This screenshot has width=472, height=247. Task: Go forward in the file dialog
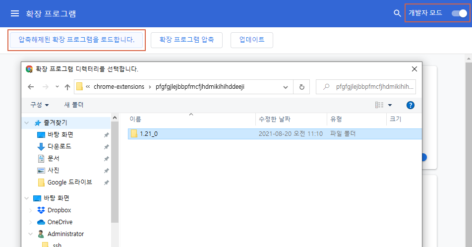click(x=46, y=87)
